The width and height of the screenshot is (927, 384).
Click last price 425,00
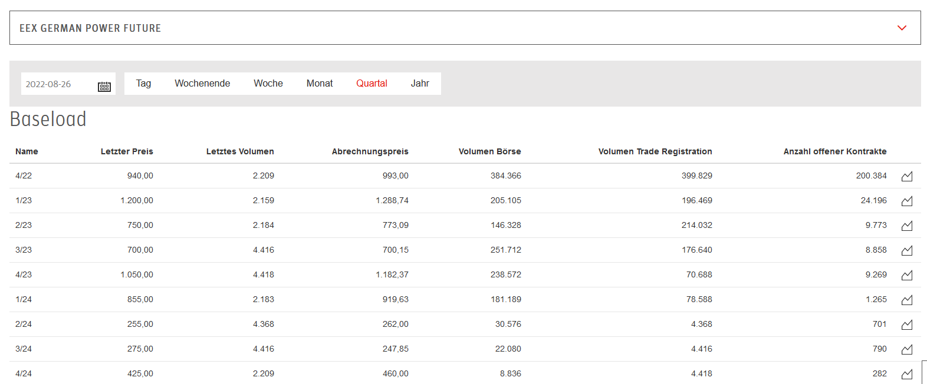[140, 373]
